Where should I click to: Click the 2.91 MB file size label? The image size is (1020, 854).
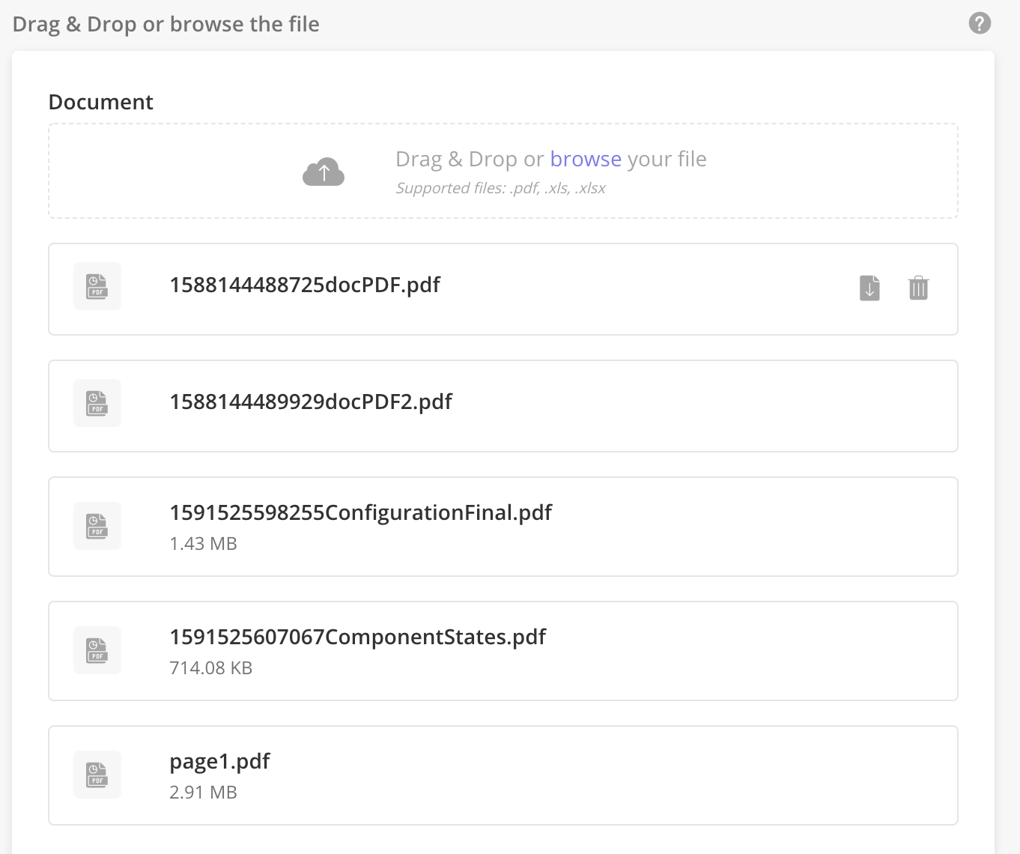pyautogui.click(x=203, y=793)
